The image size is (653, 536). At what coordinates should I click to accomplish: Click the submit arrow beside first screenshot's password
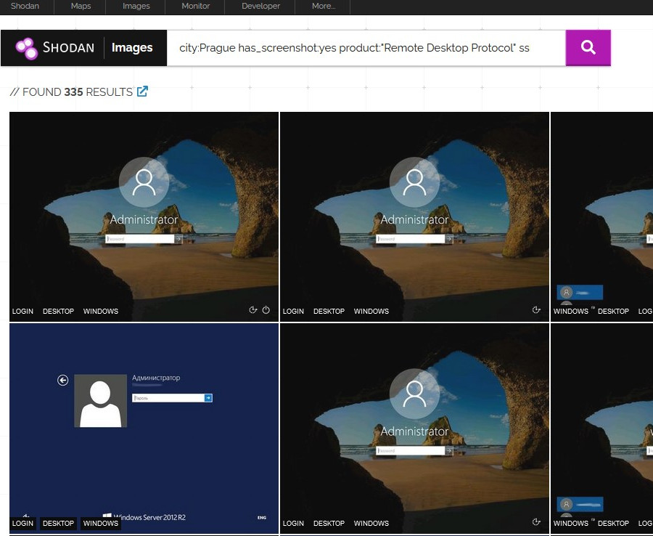point(178,239)
